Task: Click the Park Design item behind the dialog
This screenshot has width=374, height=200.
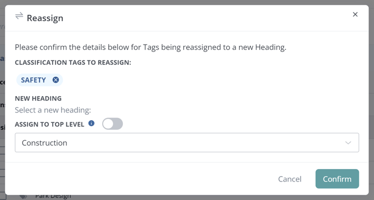Action: [x=53, y=197]
